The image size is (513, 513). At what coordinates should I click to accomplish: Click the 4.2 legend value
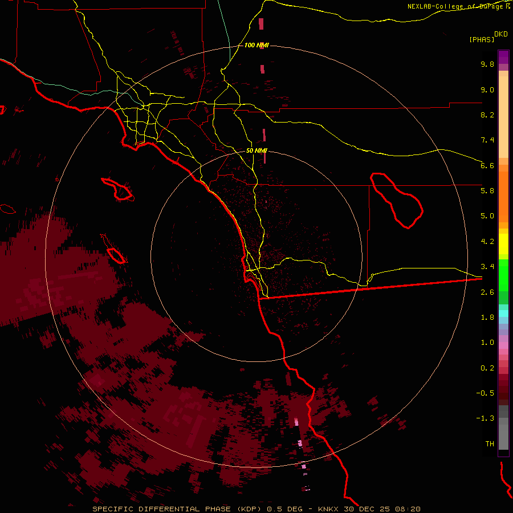click(487, 242)
